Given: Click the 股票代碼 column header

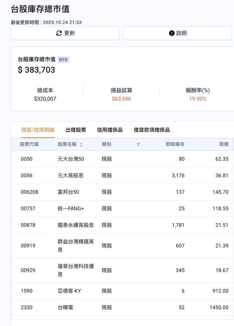Looking at the screenshot, I should [29, 144].
